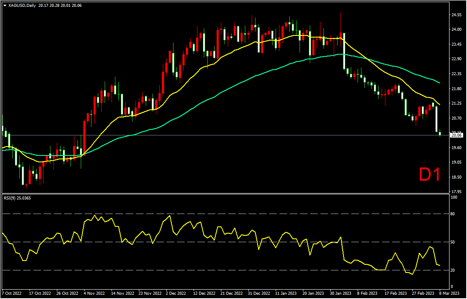Click the triangle arrow before XAGUSD,Daily title
The height and width of the screenshot is (299, 467).
pyautogui.click(x=5, y=6)
